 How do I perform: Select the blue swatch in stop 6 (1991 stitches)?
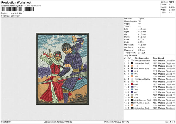[x=132, y=74]
